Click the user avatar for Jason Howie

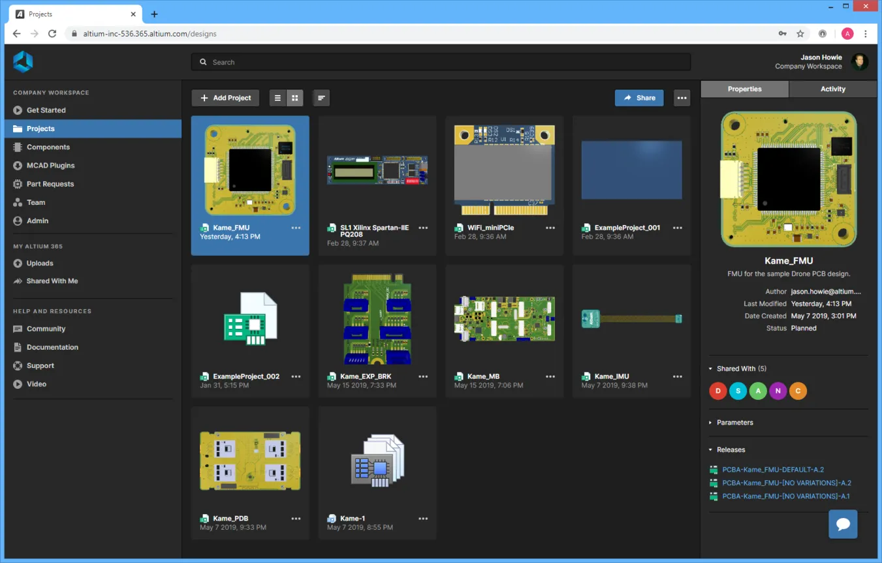tap(860, 62)
